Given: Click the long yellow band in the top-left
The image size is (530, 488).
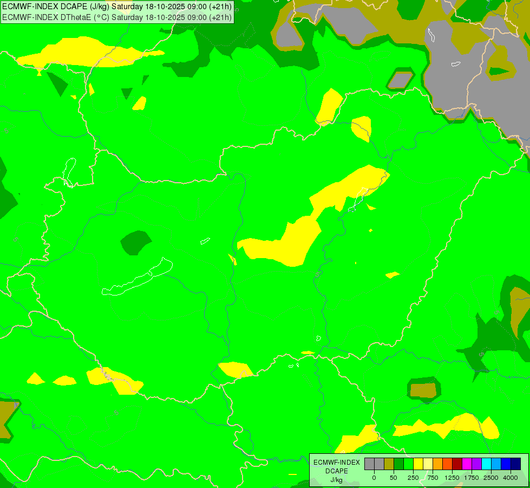Looking at the screenshot, I should pyautogui.click(x=87, y=52).
